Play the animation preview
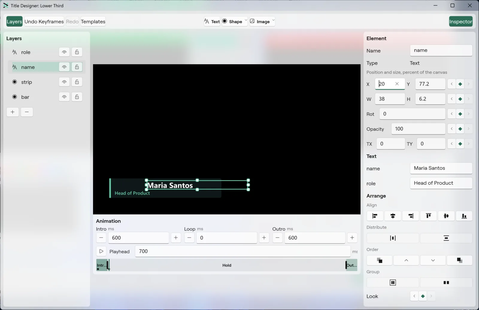 point(101,251)
